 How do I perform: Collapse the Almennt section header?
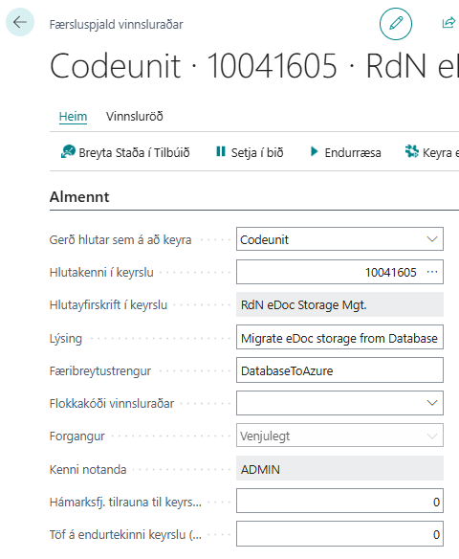[x=79, y=197]
